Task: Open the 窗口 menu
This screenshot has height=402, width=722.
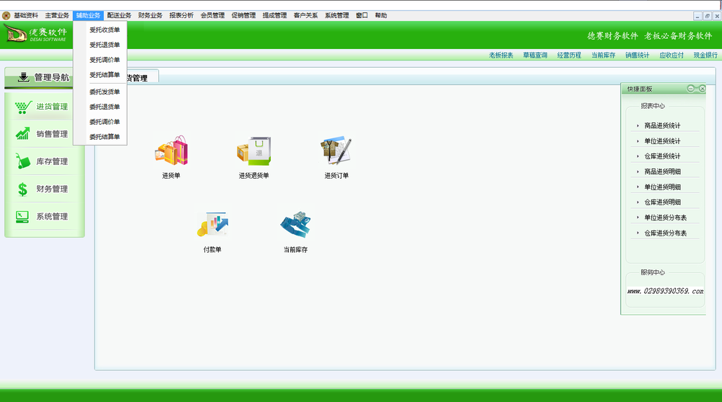Action: [362, 16]
